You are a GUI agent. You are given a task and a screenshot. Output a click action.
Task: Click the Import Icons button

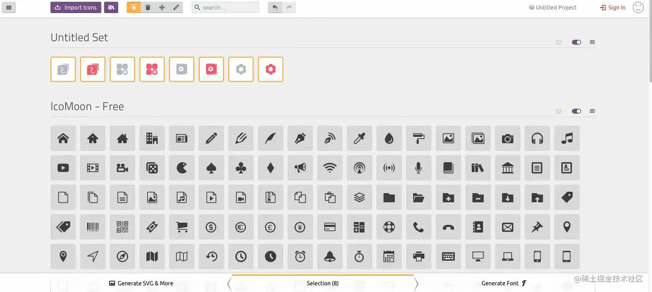(76, 7)
